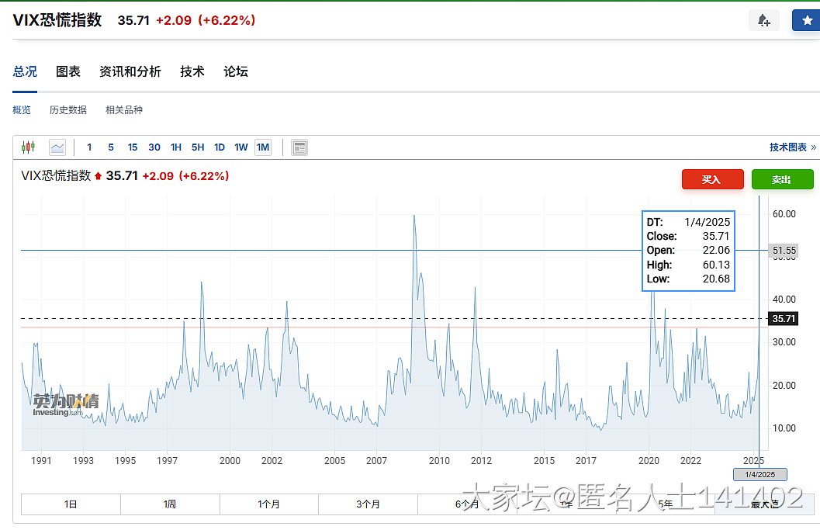Image resolution: width=820 pixels, height=530 pixels.
Task: Go to the 论坛 tab
Action: pos(236,71)
